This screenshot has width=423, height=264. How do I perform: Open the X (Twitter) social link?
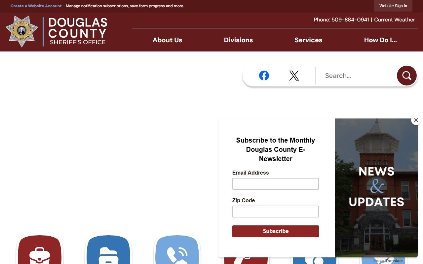pyautogui.click(x=294, y=76)
